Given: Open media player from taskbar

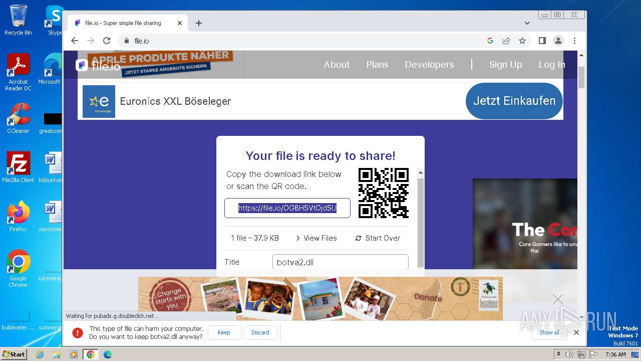Looking at the screenshot, I should click(74, 354).
